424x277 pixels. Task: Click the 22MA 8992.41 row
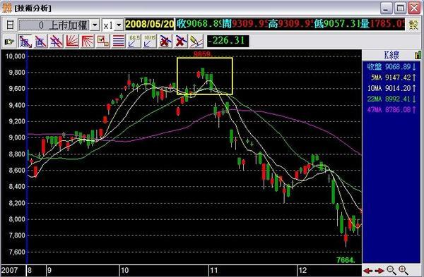[x=391, y=99]
